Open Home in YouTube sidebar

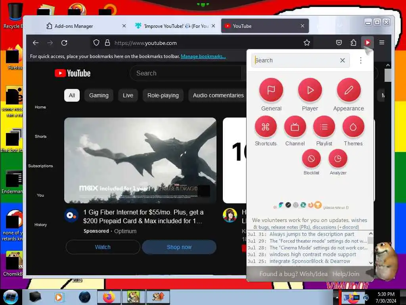[x=40, y=107]
